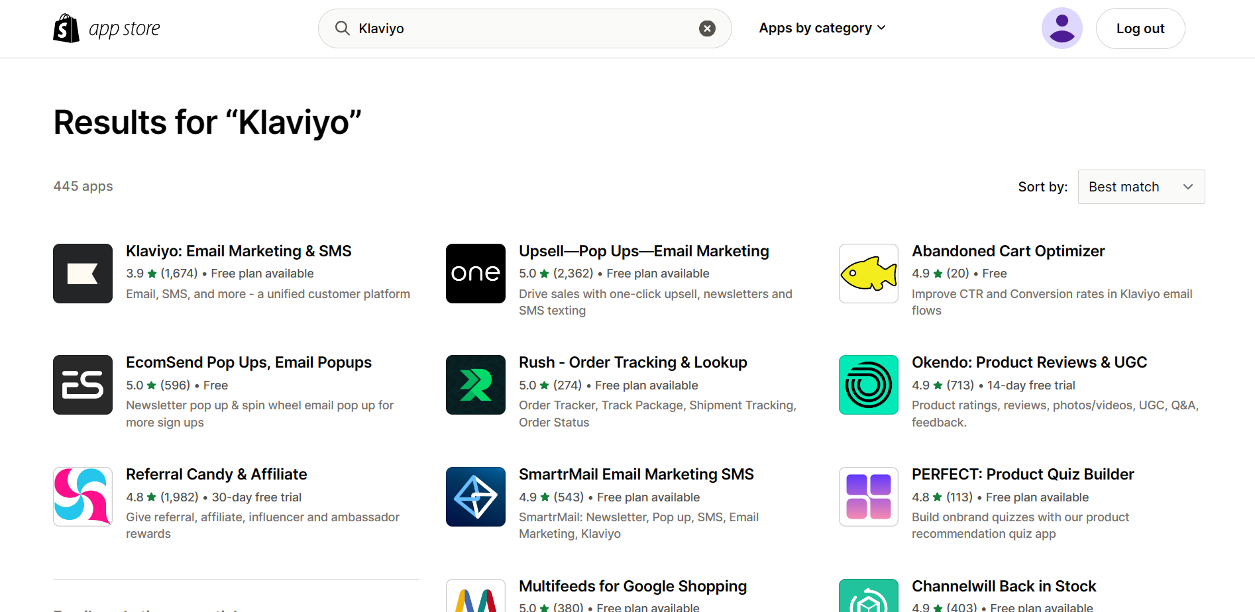This screenshot has height=612, width=1255.
Task: Click 'Email, SMS, and more' description
Action: pos(268,293)
